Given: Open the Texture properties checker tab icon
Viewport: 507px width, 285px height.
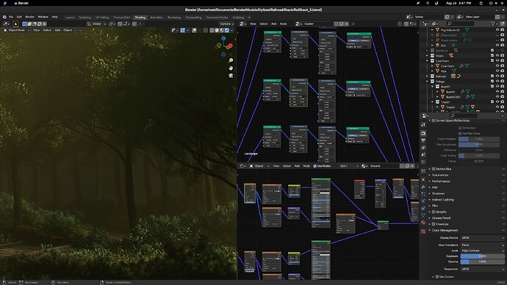Looking at the screenshot, I should point(423,231).
